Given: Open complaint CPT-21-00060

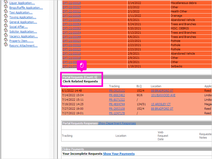Looking at the screenshot, I should (x=72, y=28).
